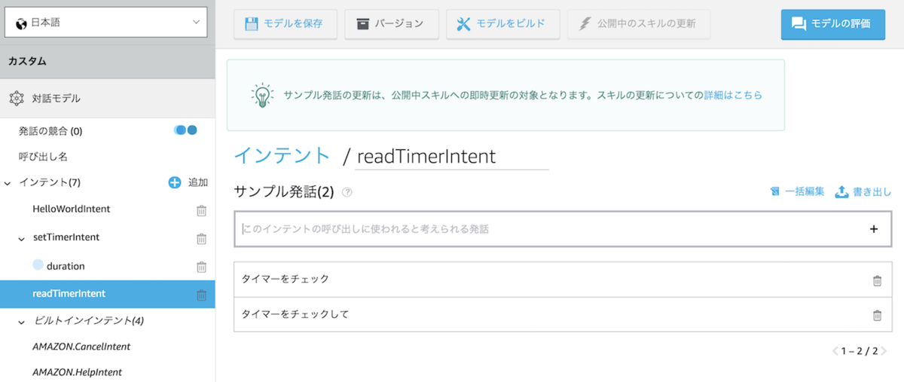
Task: Click the 書き出し export icon
Action: (842, 191)
